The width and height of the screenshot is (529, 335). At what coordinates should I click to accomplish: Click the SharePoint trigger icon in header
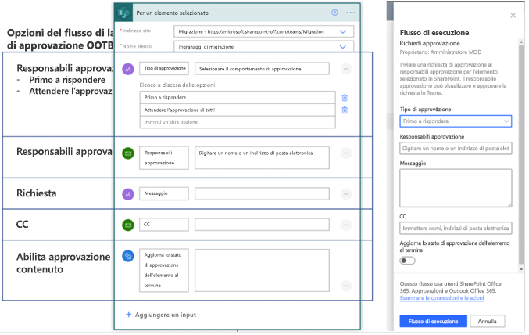(123, 13)
